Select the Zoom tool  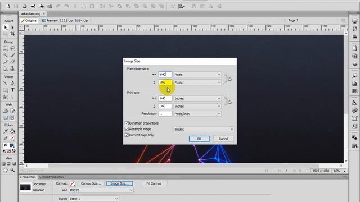(12, 170)
